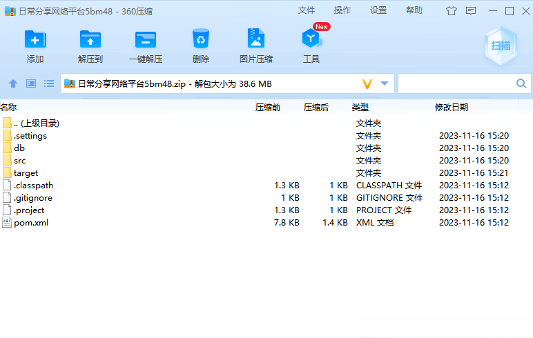Open the 文件 (File) menu

[x=307, y=10]
